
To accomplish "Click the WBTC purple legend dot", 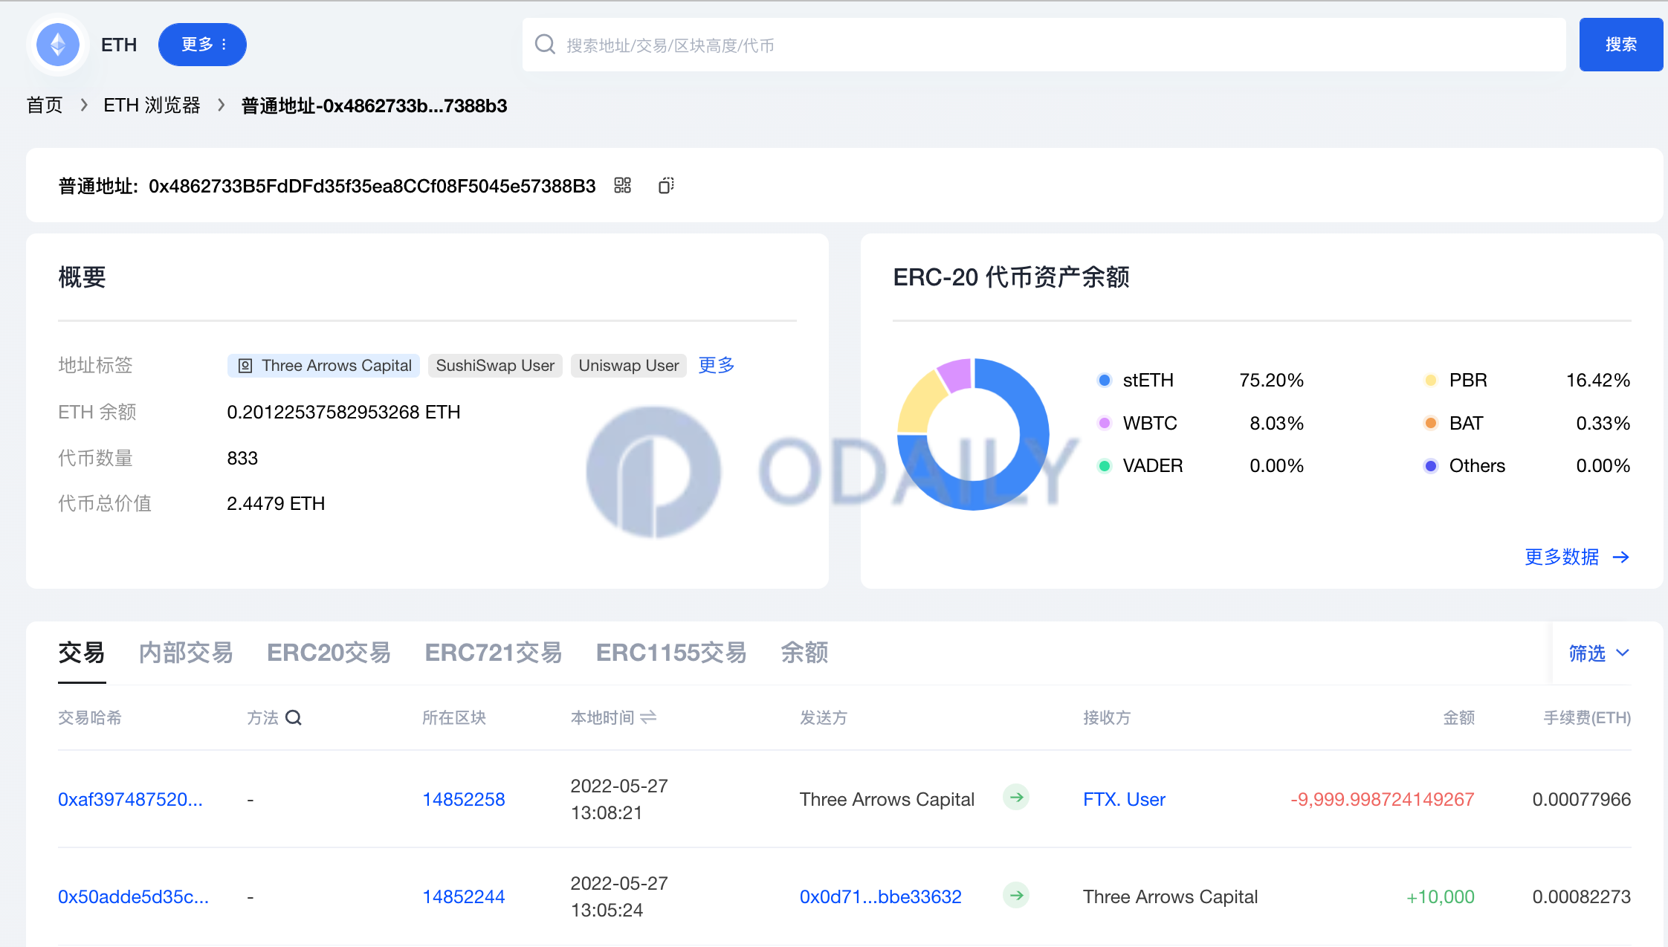I will [1105, 423].
